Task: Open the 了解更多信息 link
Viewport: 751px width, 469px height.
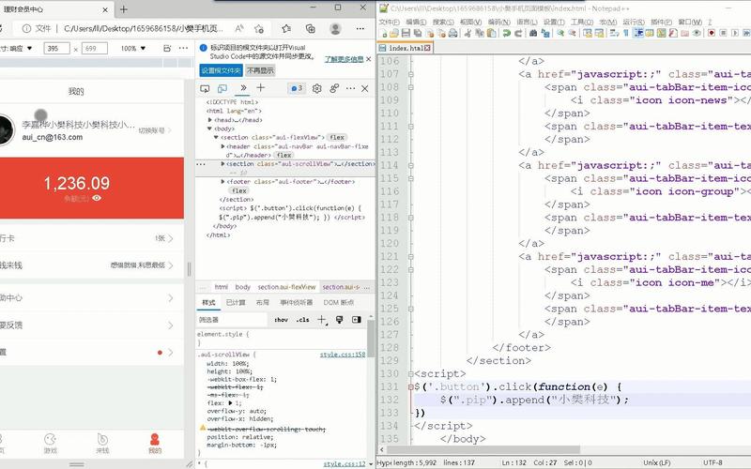Action: [344, 59]
